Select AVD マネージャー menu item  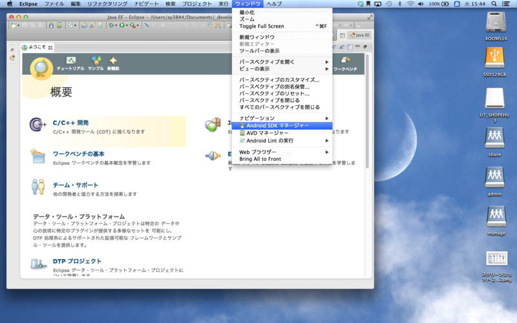tap(282, 133)
